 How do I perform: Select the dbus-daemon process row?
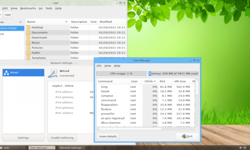pos(146,123)
